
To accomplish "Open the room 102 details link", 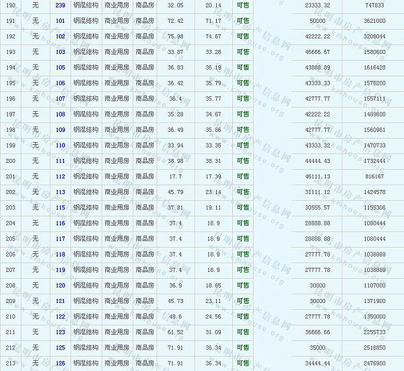I will click(61, 36).
